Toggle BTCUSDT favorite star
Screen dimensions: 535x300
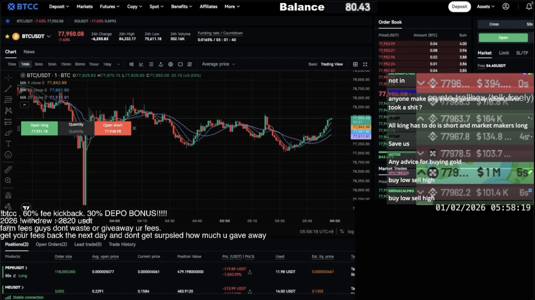(x=7, y=36)
